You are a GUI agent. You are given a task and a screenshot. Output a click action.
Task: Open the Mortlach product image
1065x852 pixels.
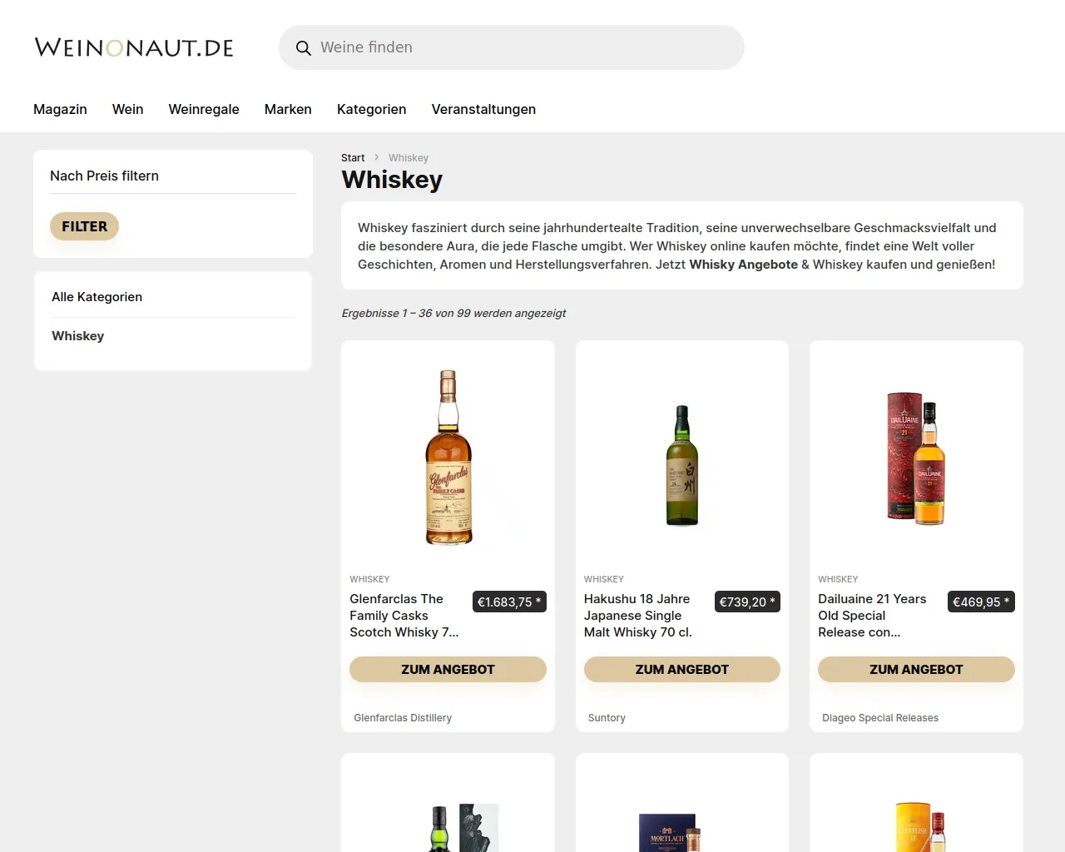pos(670,832)
